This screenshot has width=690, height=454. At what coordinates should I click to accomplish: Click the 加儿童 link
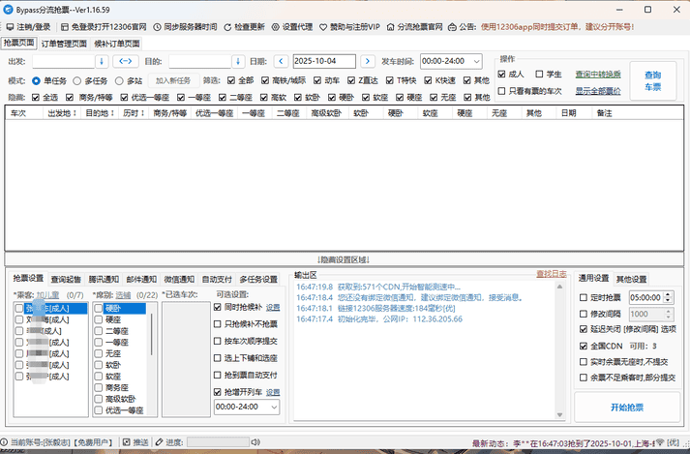tap(47, 295)
